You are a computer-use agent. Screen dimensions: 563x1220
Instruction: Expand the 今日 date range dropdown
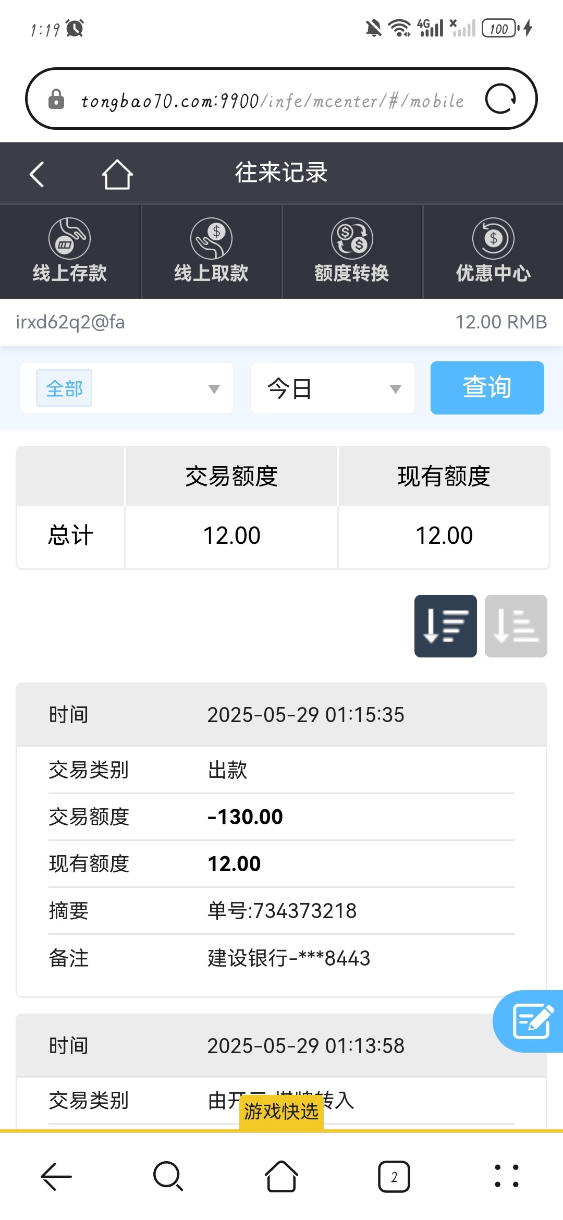[x=333, y=389]
